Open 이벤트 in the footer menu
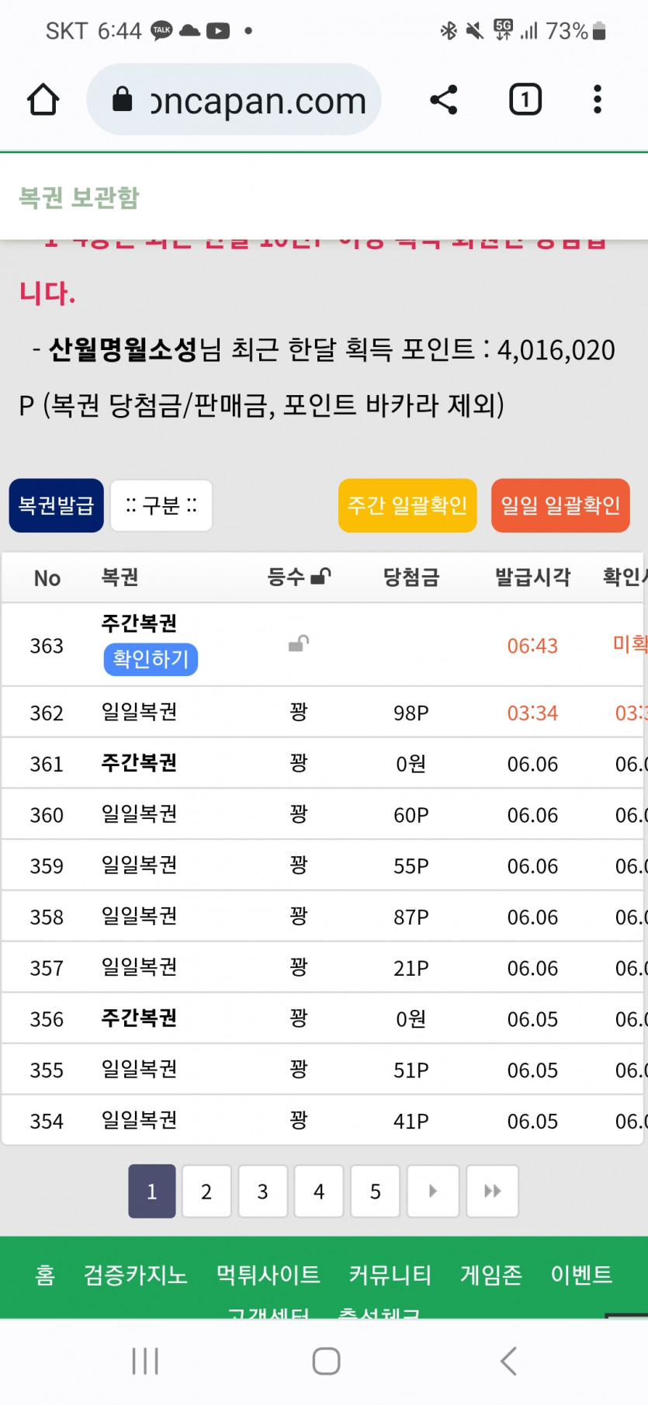This screenshot has width=648, height=1405. point(581,1275)
